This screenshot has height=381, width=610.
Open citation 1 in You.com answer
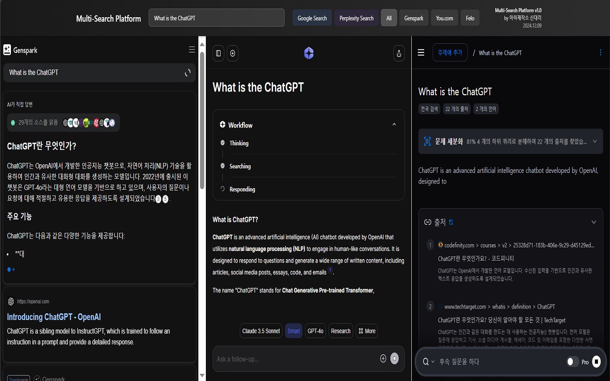click(330, 271)
